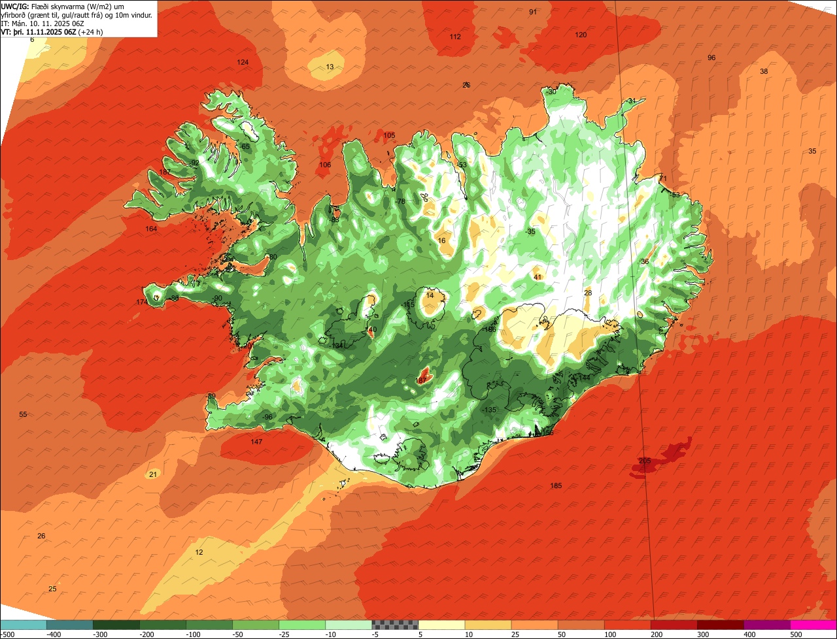This screenshot has width=837, height=639.
Task: Click the map value '38' in the northeast corner
Action: [x=764, y=71]
